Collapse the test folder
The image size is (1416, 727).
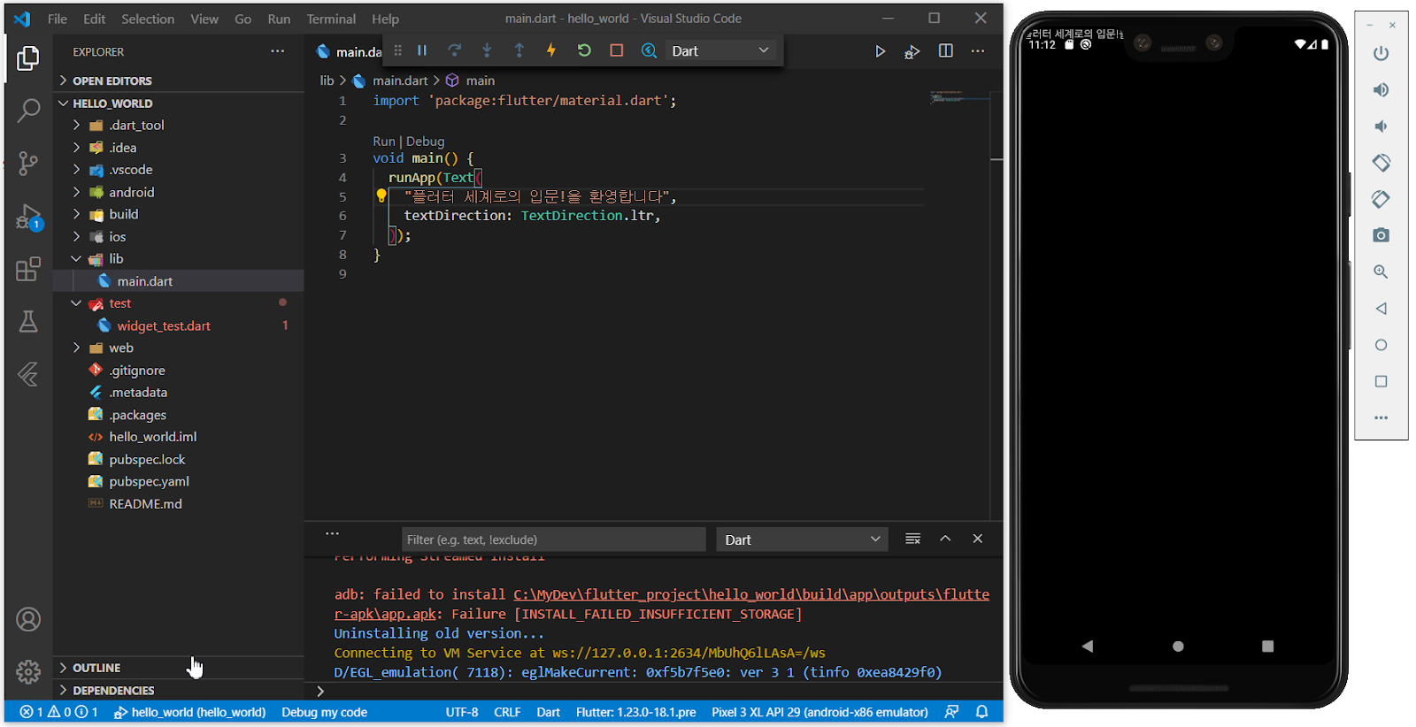[179, 303]
